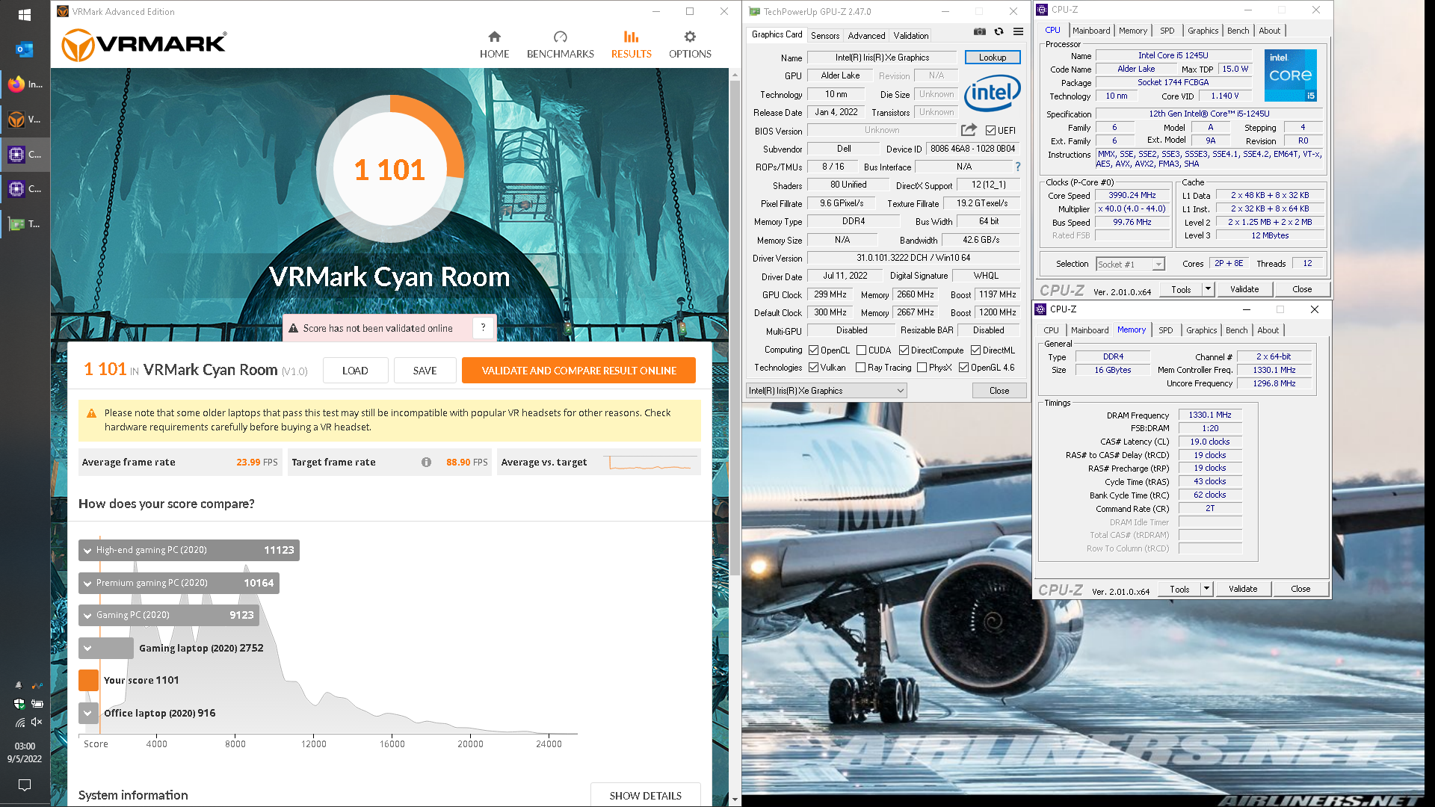Expand the Office laptop (2020) entry

click(x=87, y=713)
